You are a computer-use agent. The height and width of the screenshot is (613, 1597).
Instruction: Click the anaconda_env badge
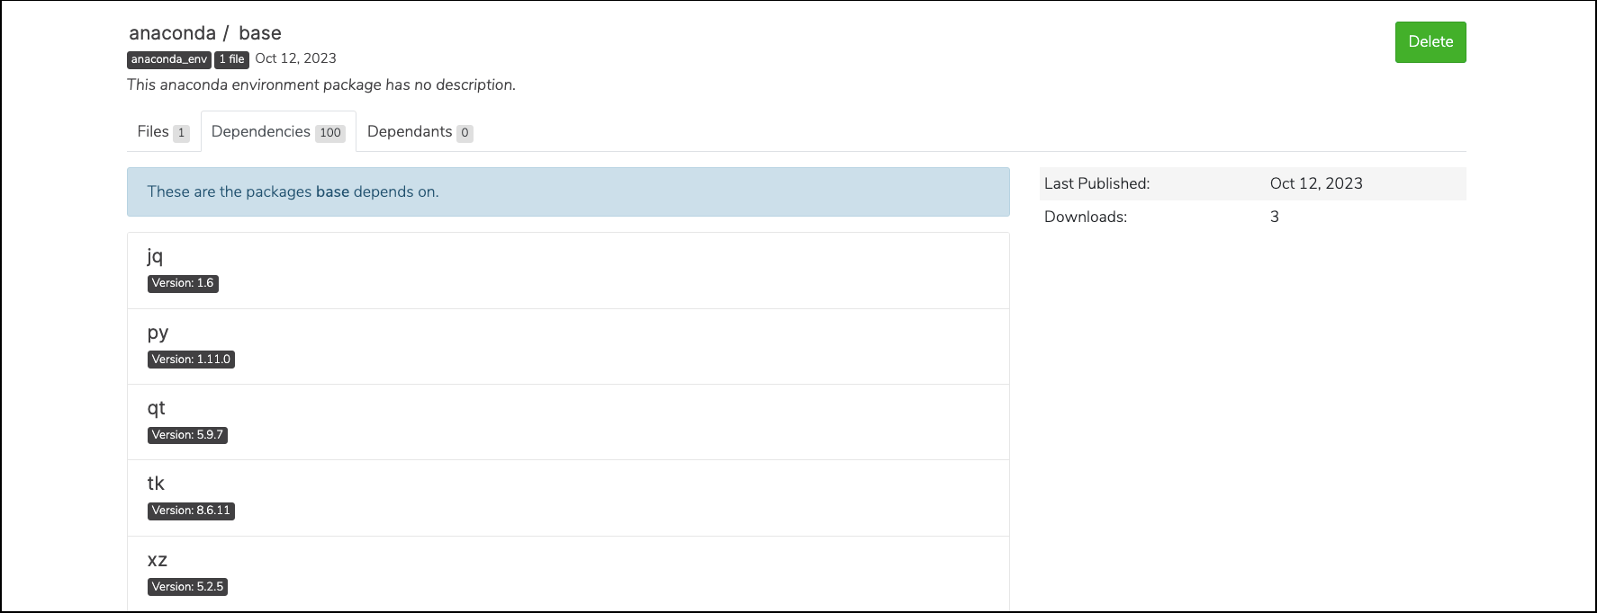pyautogui.click(x=169, y=59)
